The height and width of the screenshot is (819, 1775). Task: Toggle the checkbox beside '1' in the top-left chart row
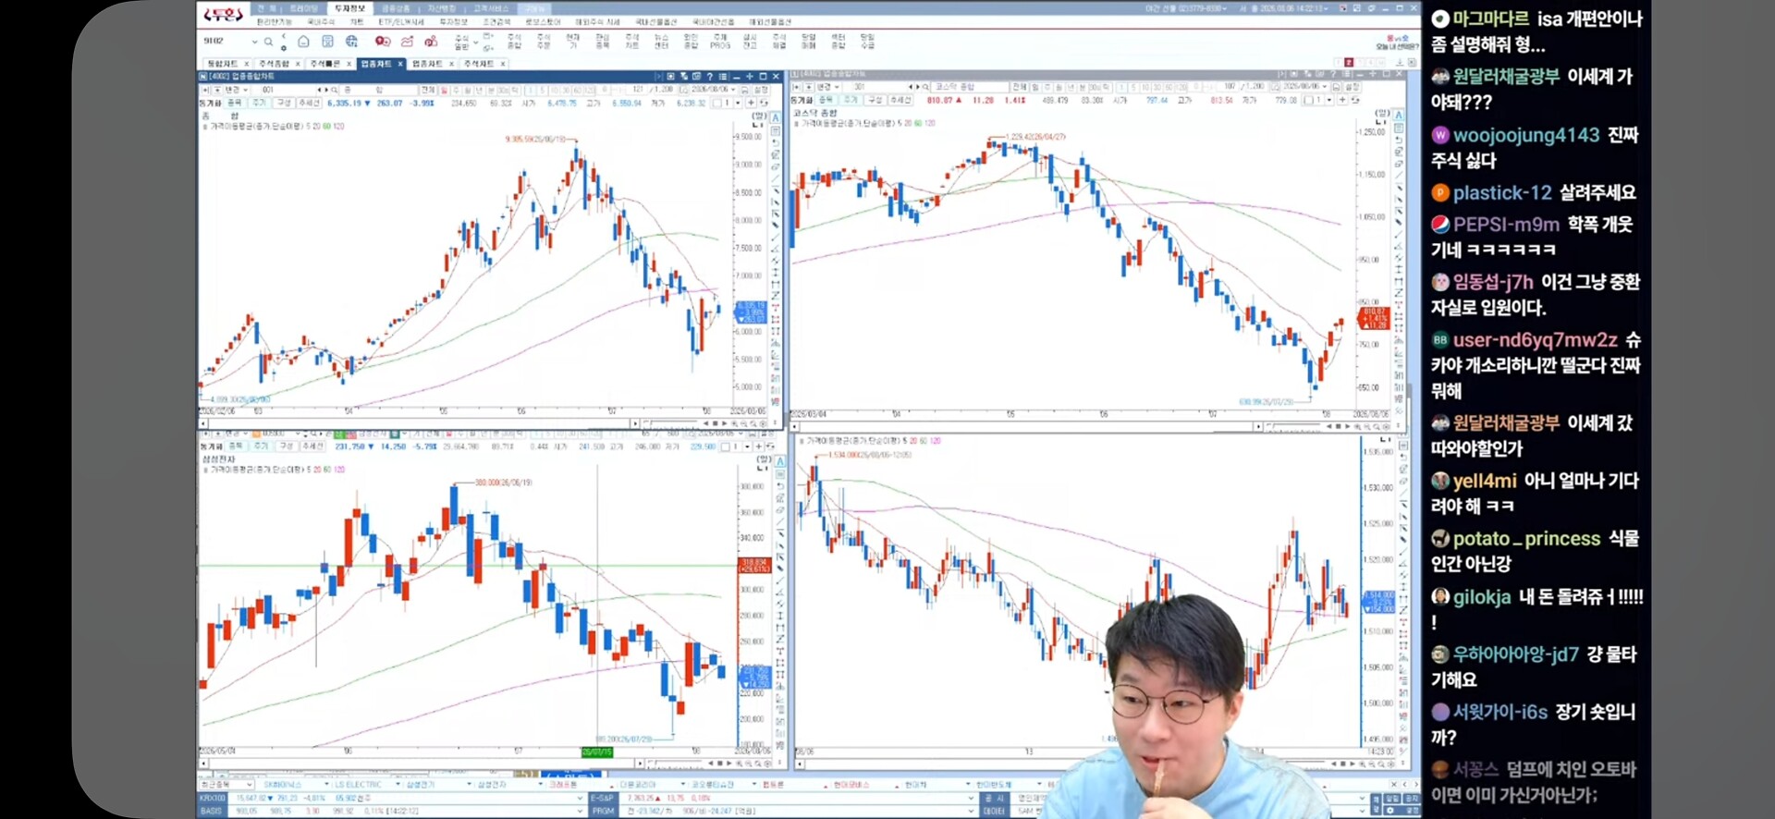pos(717,103)
